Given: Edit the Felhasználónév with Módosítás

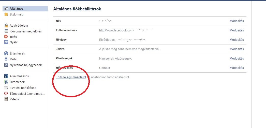Looking at the screenshot, I should [x=237, y=30].
